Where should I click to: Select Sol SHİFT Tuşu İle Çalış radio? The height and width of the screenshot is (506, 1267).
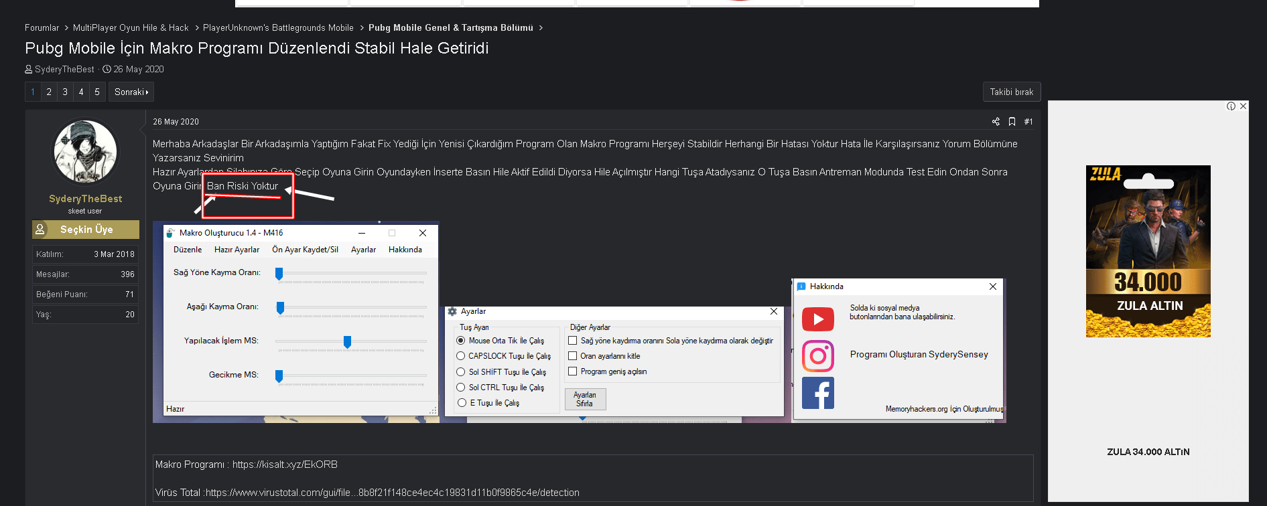[x=461, y=371]
